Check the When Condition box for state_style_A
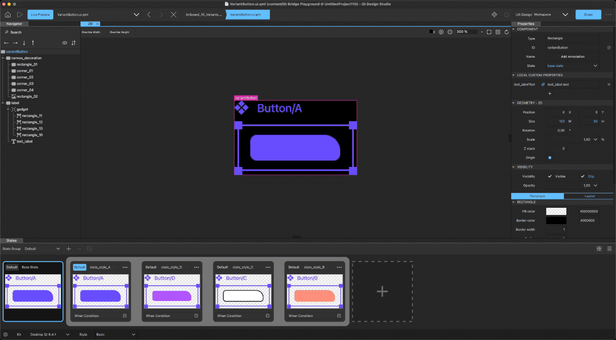 click(x=124, y=315)
